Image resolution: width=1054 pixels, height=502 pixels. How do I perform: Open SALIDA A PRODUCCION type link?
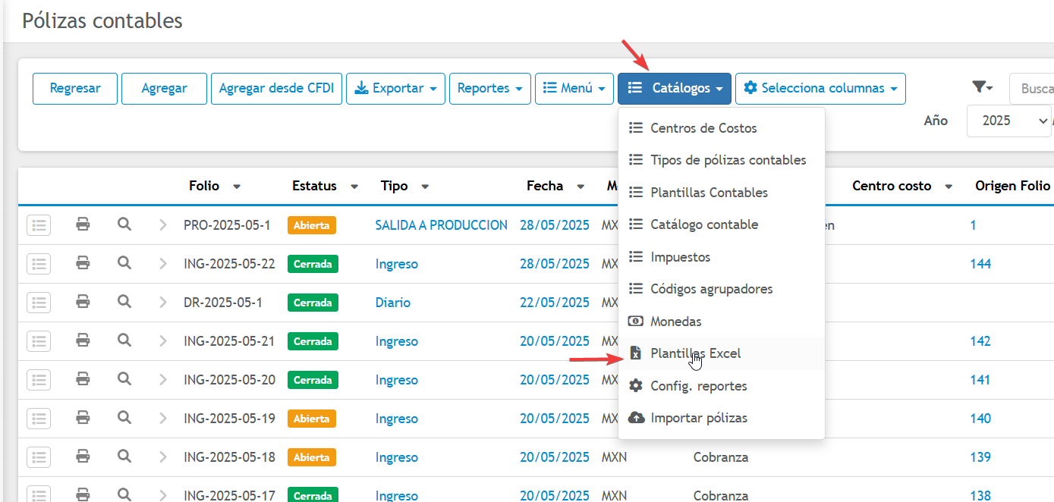coord(441,225)
